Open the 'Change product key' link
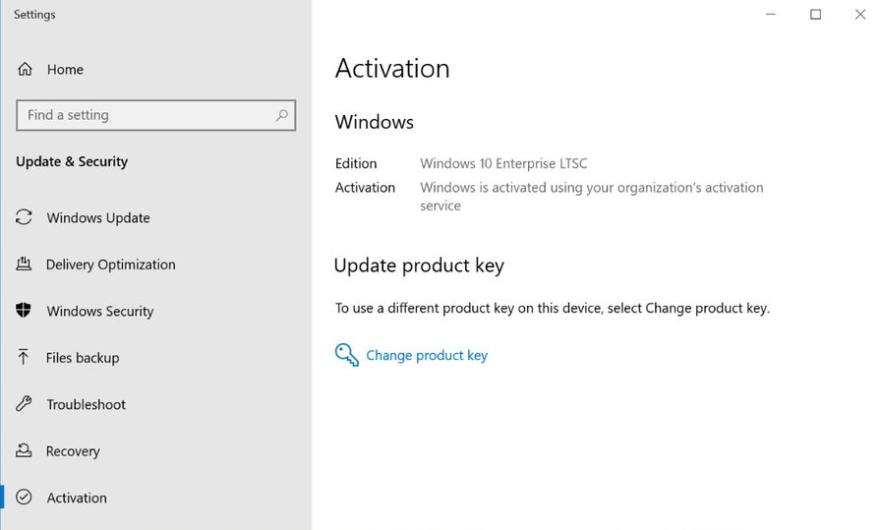Viewport: 881px width, 530px height. point(427,355)
